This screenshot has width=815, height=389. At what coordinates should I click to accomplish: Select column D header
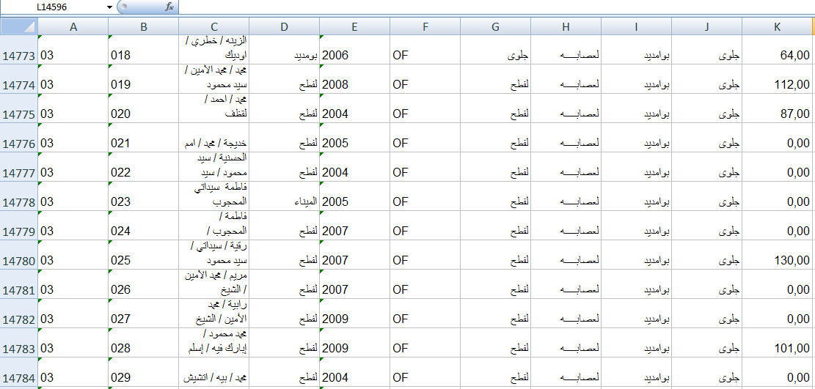pos(285,27)
